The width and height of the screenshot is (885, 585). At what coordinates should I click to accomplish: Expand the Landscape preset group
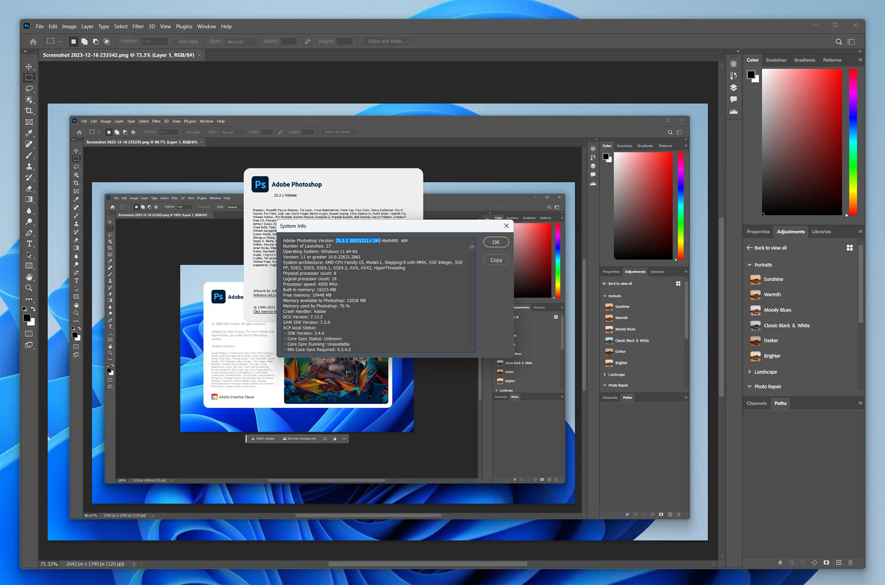pos(750,372)
